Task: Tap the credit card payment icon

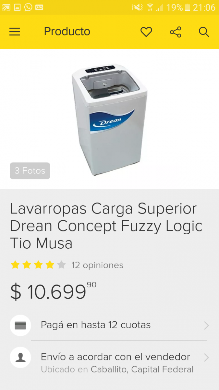Action: [20, 325]
